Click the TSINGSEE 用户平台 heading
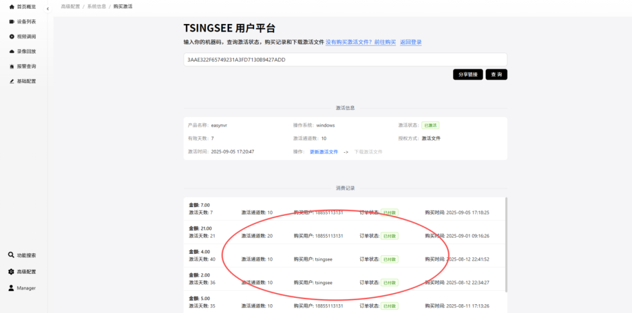Image resolution: width=632 pixels, height=313 pixels. tap(229, 28)
